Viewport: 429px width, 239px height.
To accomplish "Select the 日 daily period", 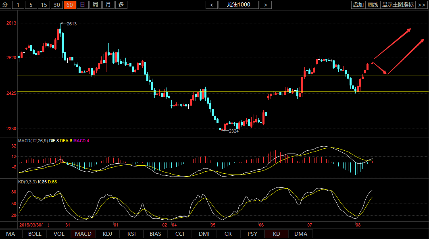I will (x=82, y=5).
